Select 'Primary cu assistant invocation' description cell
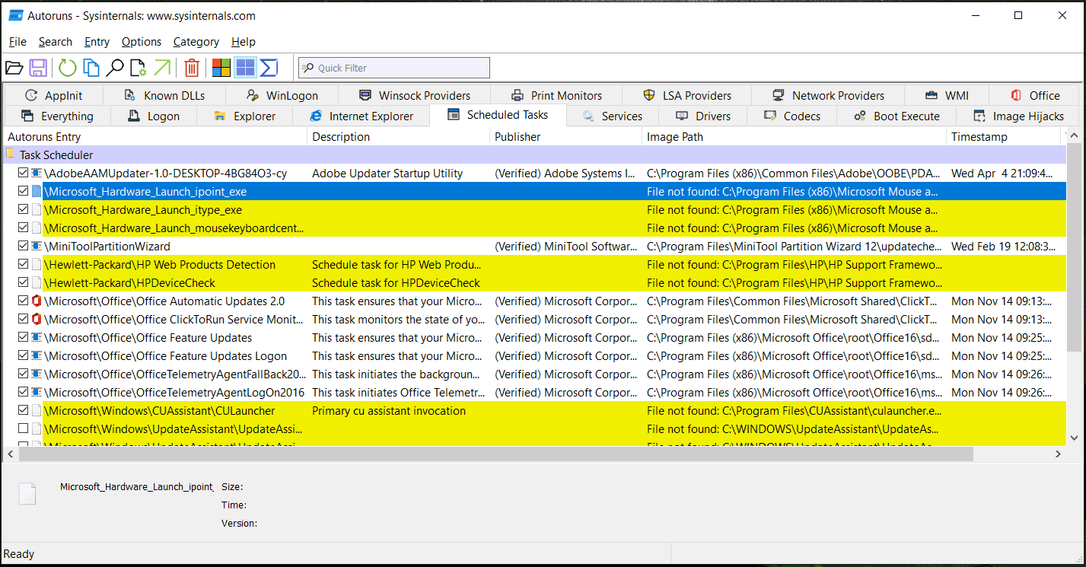 pos(389,411)
